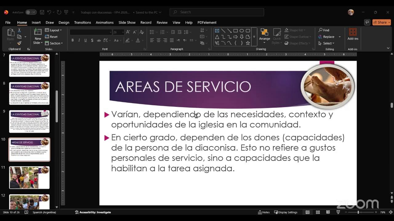Click the Replace button
This screenshot has height=221, width=394.
(327, 37)
